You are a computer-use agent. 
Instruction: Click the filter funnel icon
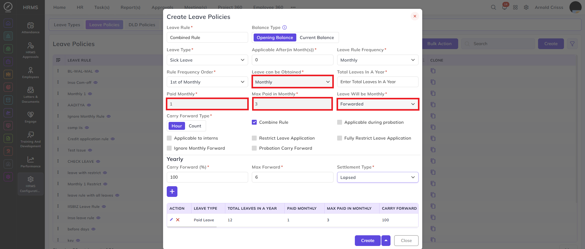point(572,44)
